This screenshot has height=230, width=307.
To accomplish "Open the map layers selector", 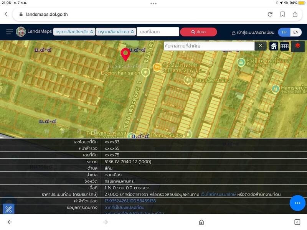I will (298, 46).
